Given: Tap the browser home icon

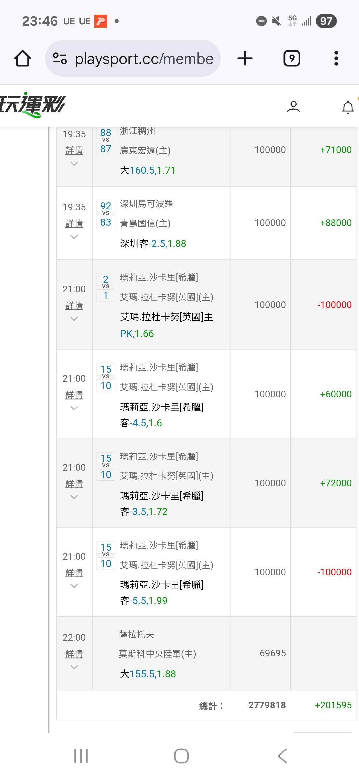Looking at the screenshot, I should [x=23, y=59].
